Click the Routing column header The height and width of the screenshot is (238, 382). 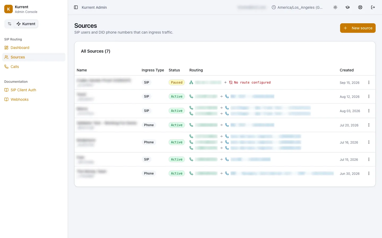coord(196,70)
